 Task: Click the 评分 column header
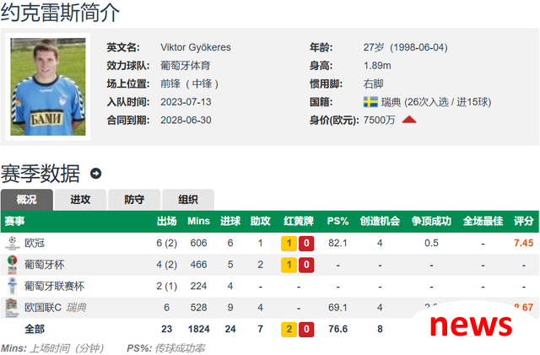point(523,221)
